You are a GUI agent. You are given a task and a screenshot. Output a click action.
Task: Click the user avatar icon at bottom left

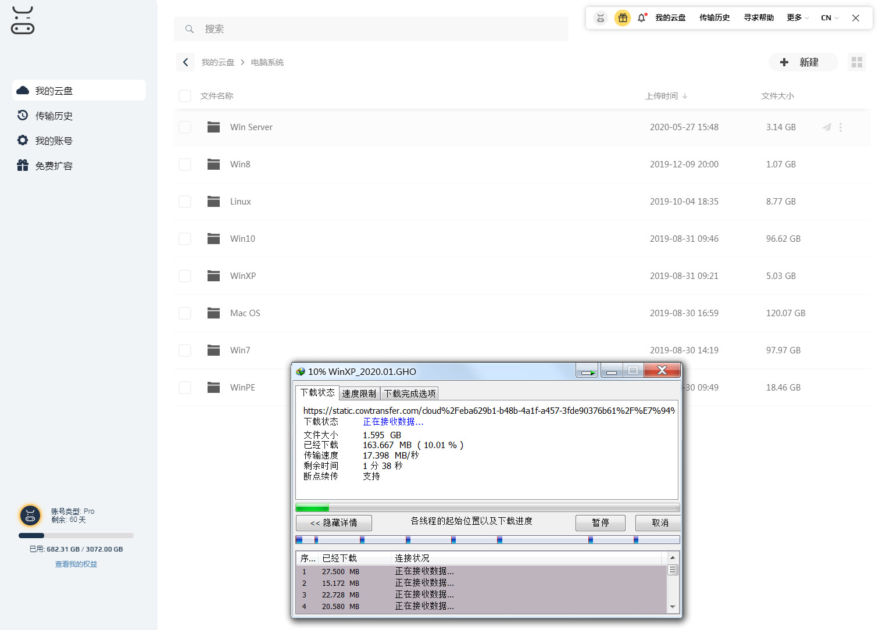[30, 516]
